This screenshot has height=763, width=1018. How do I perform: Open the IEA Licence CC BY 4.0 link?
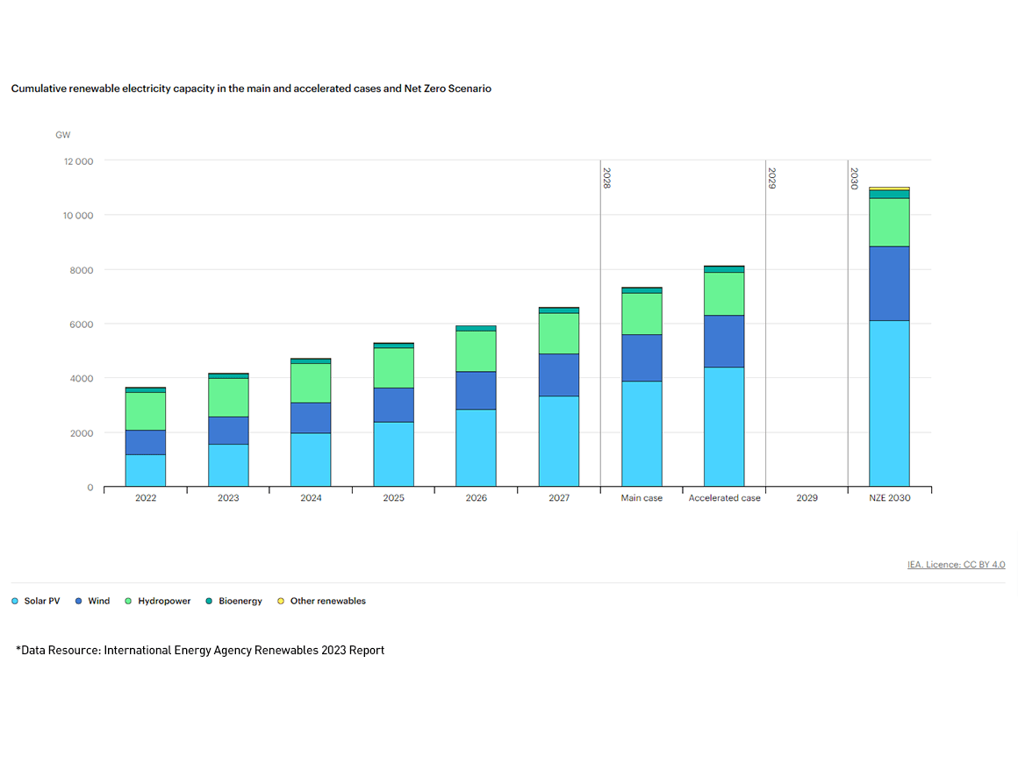pos(957,565)
